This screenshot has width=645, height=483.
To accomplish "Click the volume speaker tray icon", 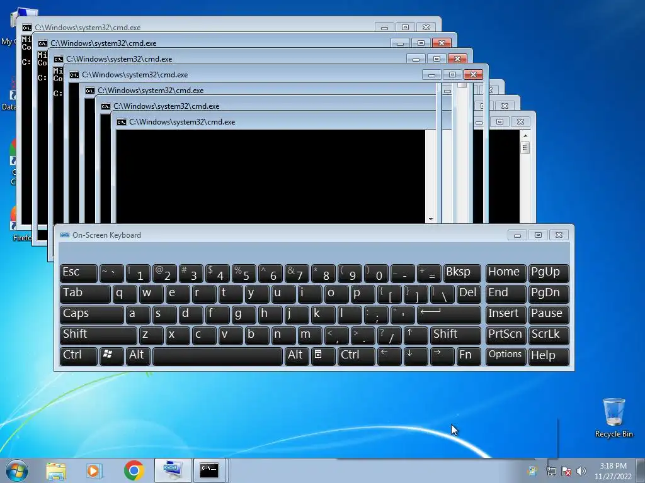I will 581,471.
